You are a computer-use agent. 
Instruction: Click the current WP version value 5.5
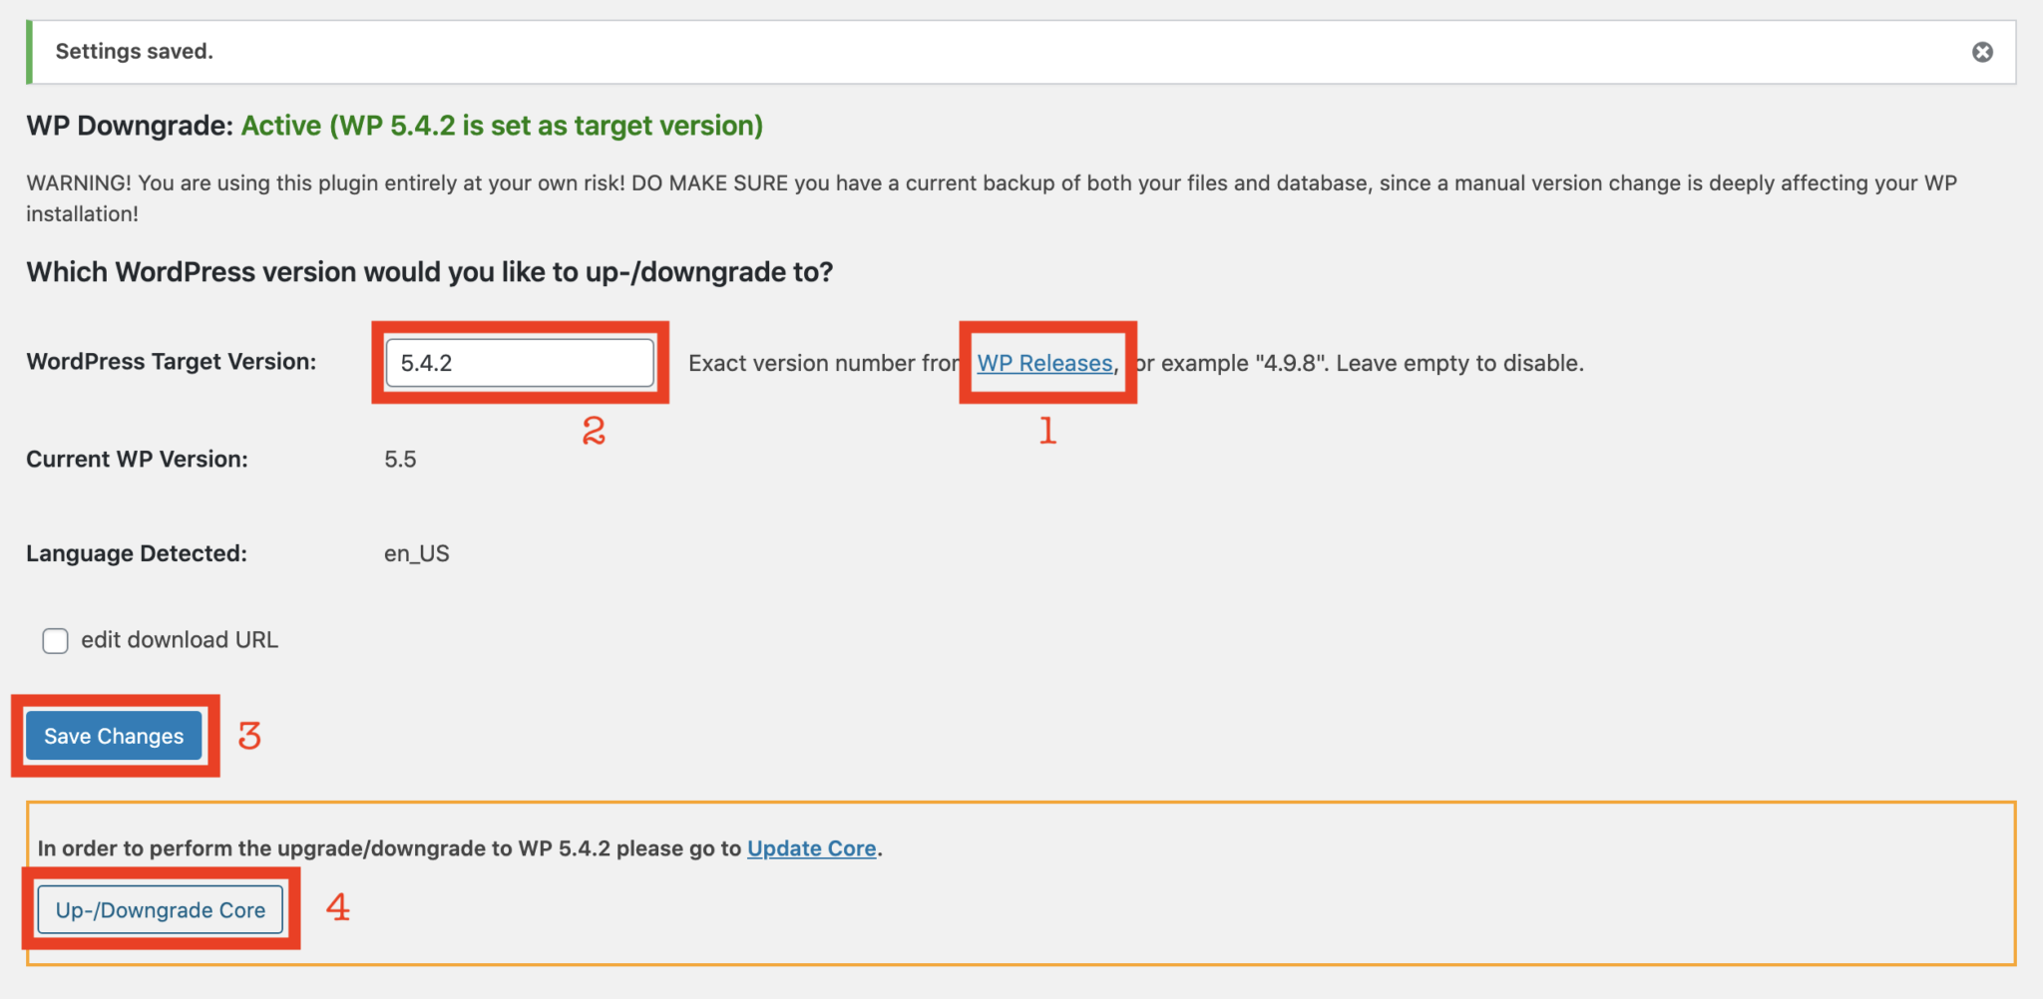click(400, 460)
